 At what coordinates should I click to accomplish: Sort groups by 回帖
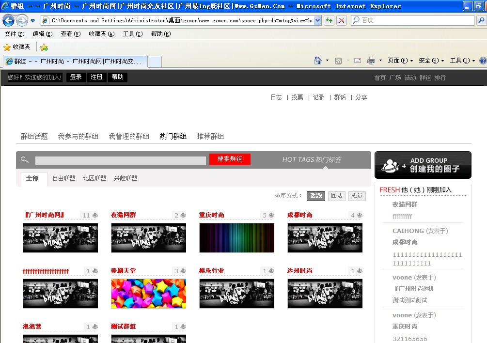pyautogui.click(x=337, y=196)
